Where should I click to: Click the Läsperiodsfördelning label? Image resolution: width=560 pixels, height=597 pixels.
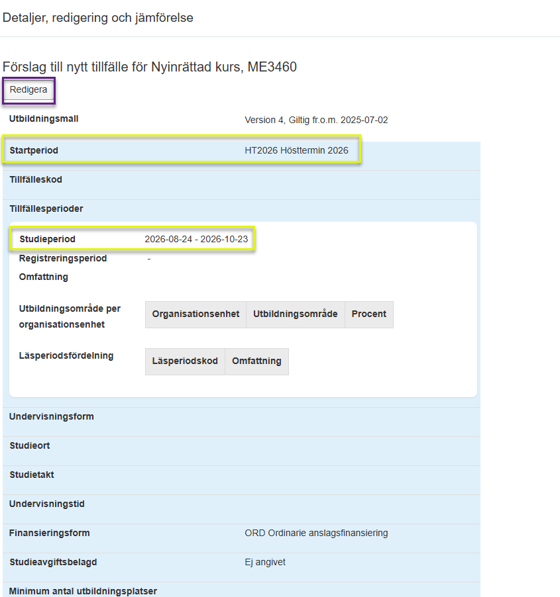(66, 356)
